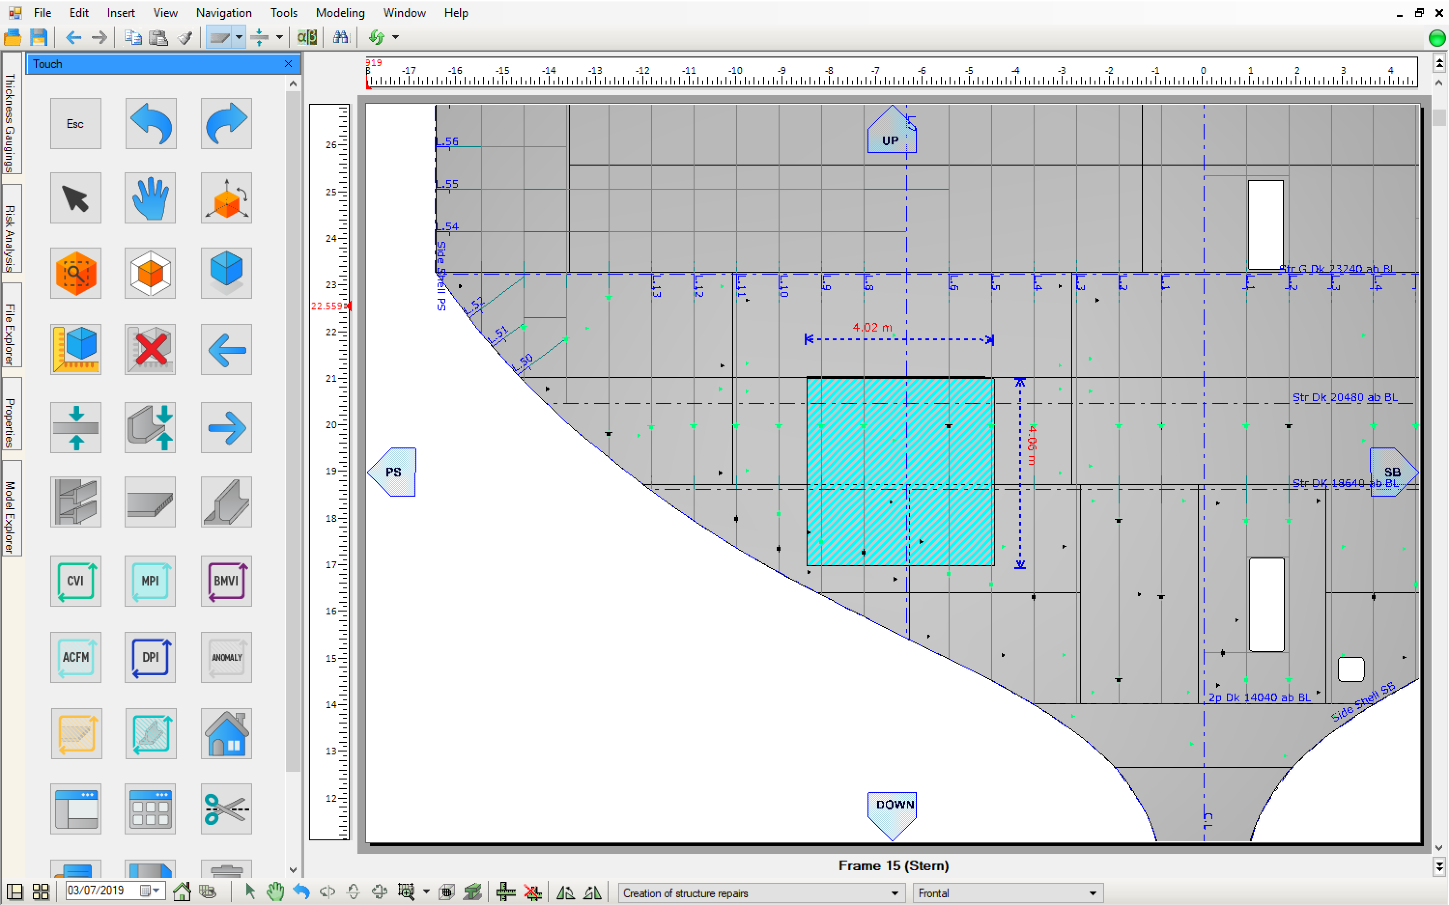1449x905 pixels.
Task: Open the Modeling menu
Action: click(340, 13)
